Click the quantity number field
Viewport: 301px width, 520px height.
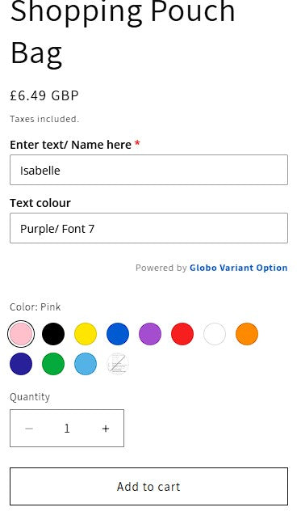[67, 429]
